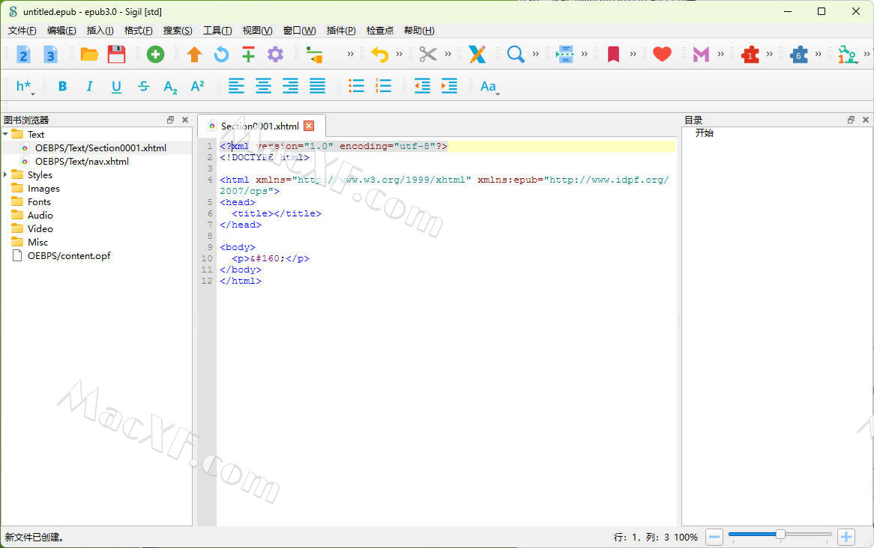This screenshot has width=874, height=548.
Task: Open the h* heading dropdown
Action: (x=25, y=86)
